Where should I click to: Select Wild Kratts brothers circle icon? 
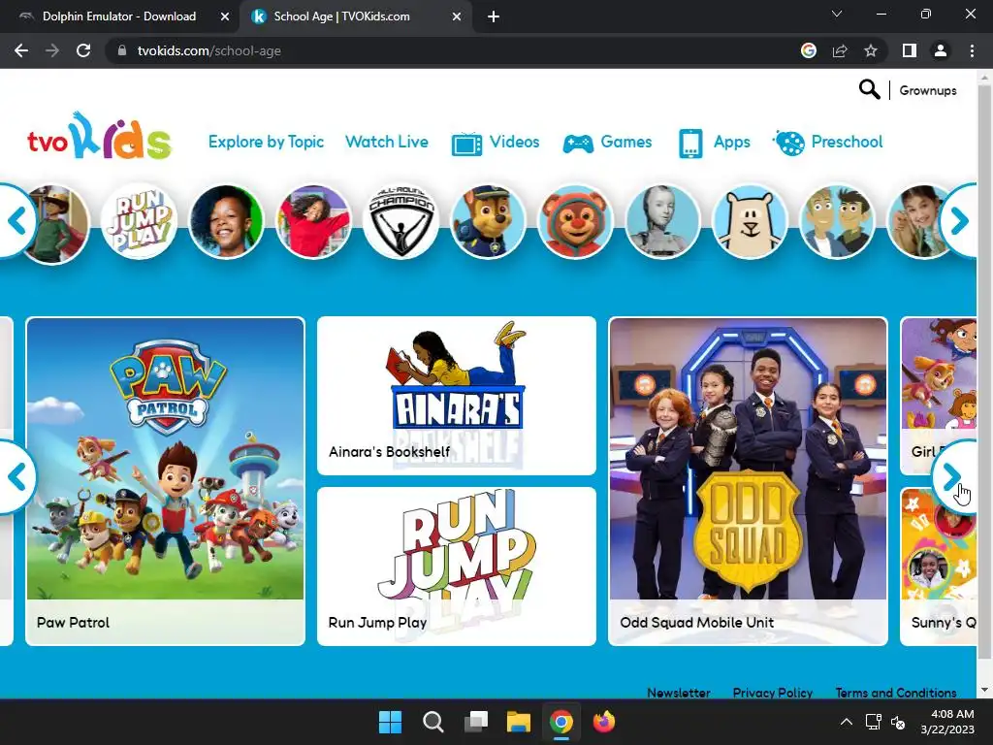(837, 222)
